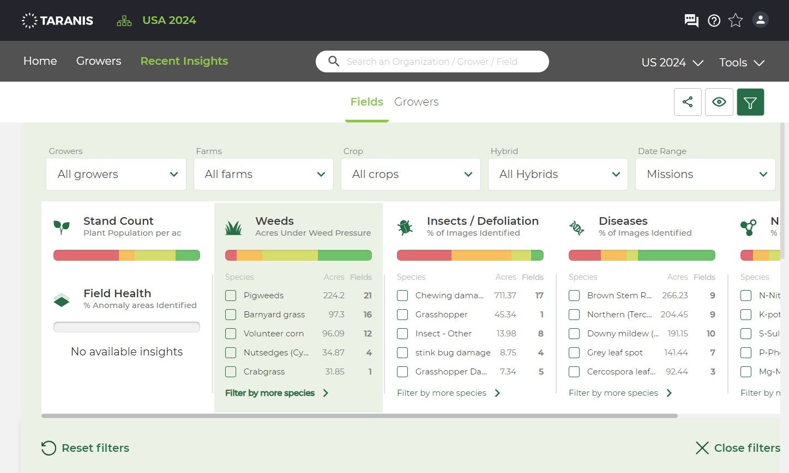Check the Grey leaf spot checkbox
Screen dimensions: 789x473
[x=574, y=353]
